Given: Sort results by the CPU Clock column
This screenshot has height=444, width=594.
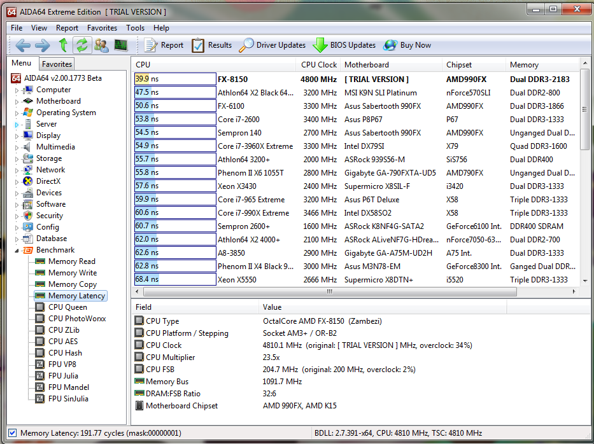Looking at the screenshot, I should tap(318, 65).
